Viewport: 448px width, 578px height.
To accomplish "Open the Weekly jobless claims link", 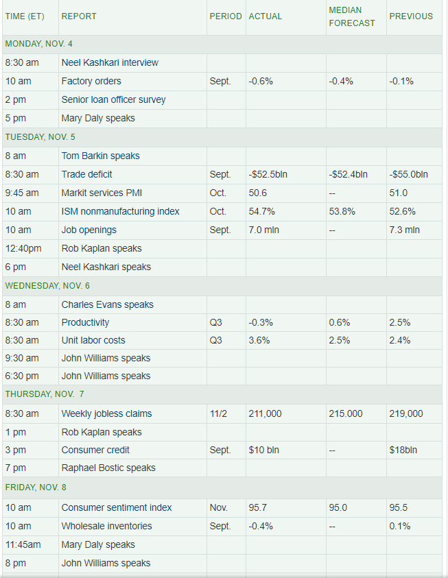I will (106, 413).
